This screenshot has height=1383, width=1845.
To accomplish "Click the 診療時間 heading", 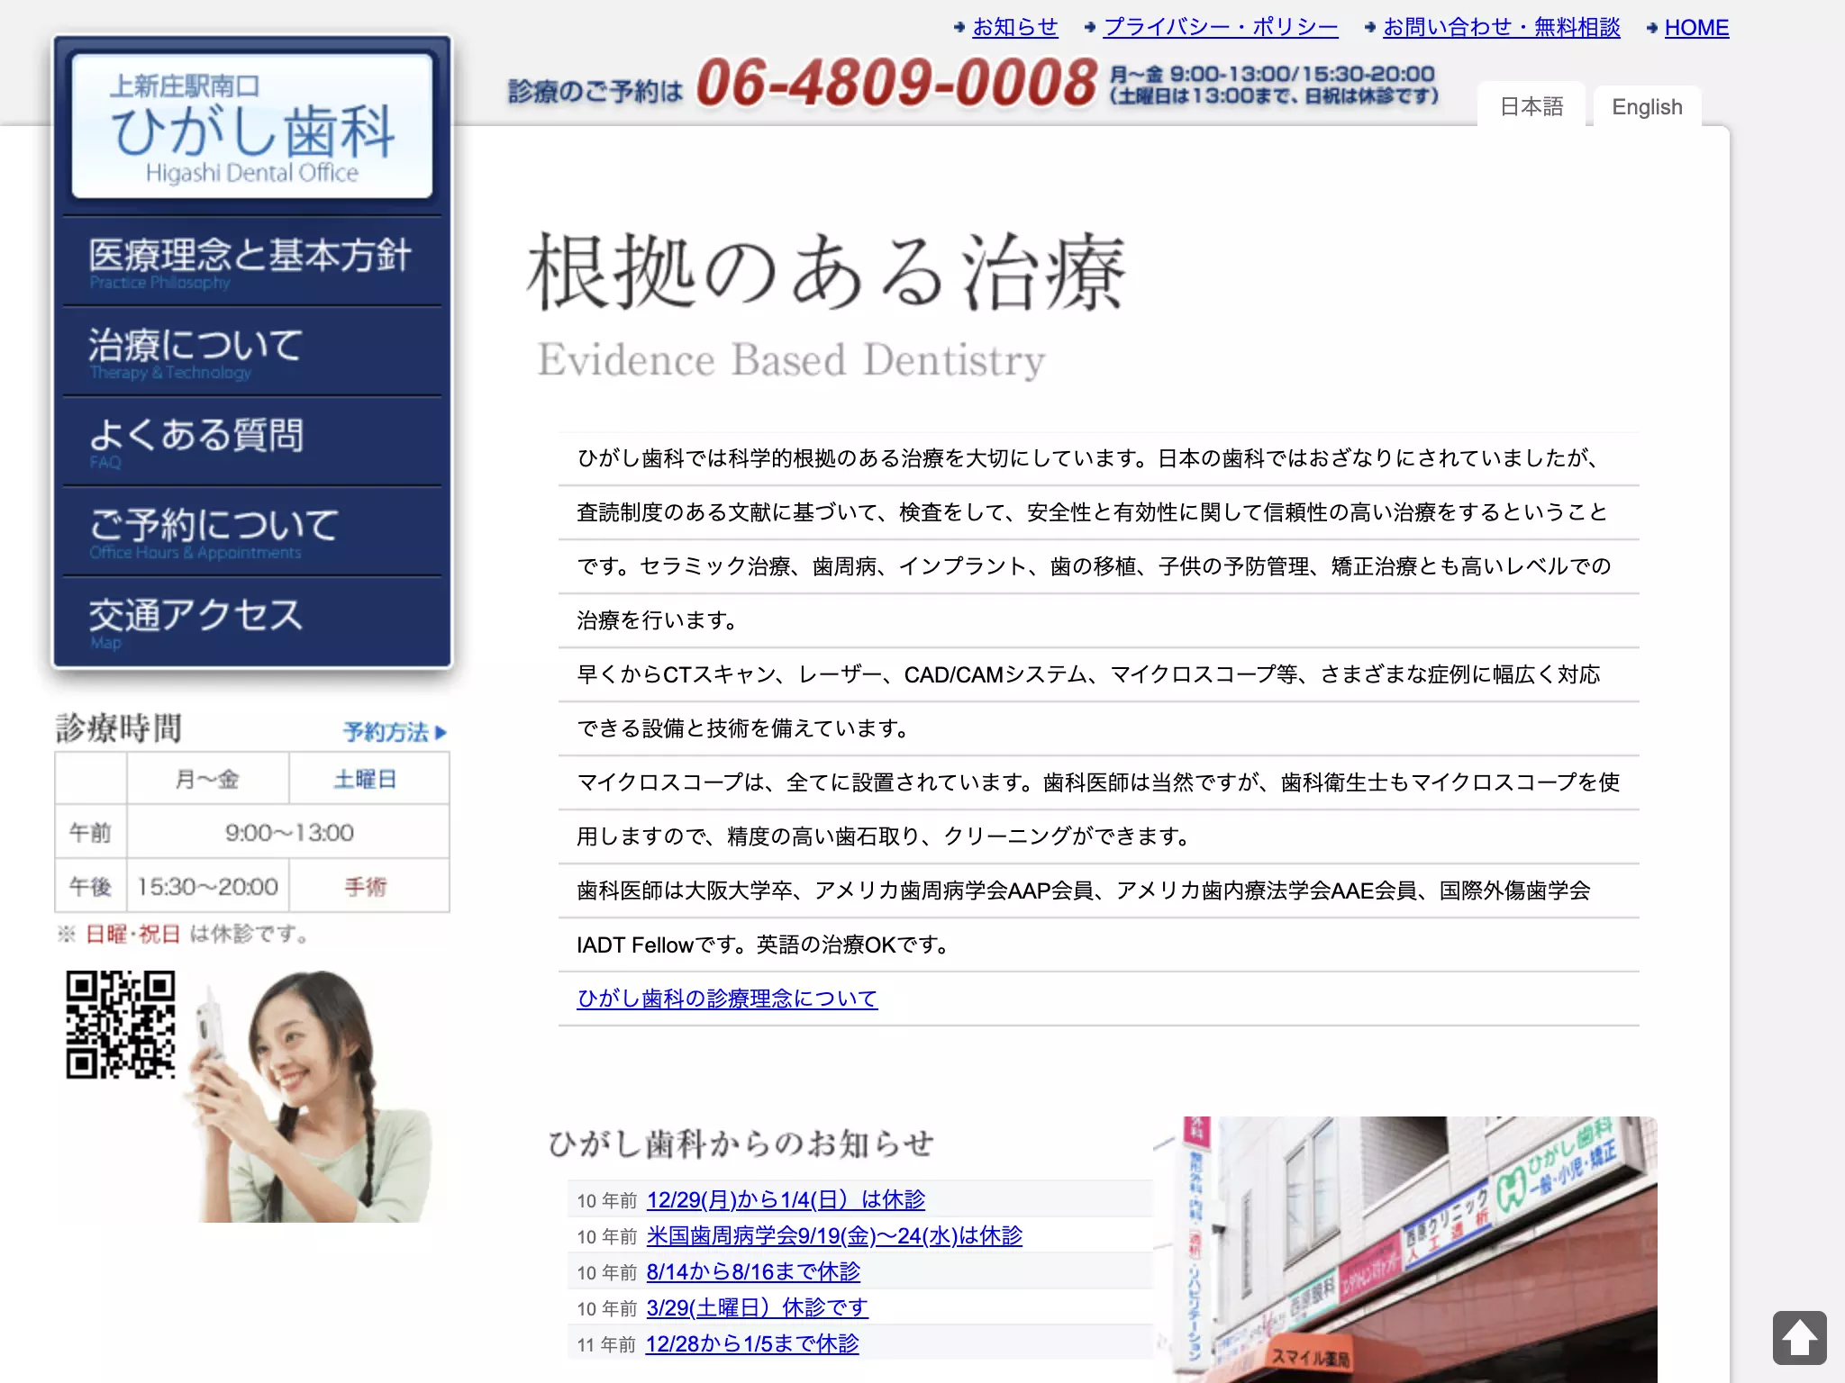I will pyautogui.click(x=119, y=728).
